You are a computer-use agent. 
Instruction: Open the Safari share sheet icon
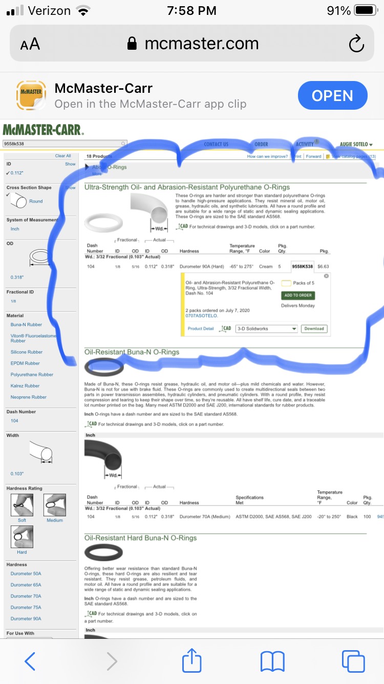192,659
